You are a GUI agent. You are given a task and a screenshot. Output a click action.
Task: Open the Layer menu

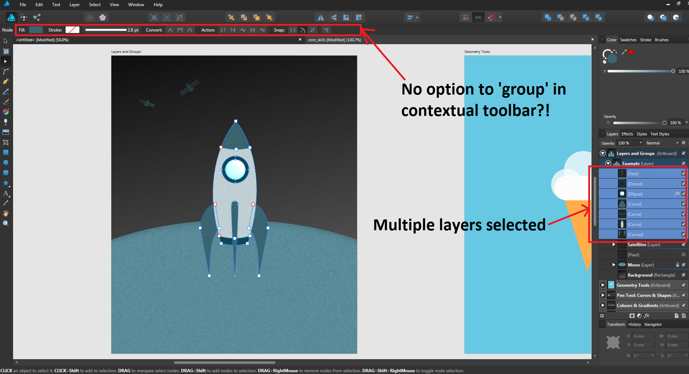pyautogui.click(x=75, y=5)
